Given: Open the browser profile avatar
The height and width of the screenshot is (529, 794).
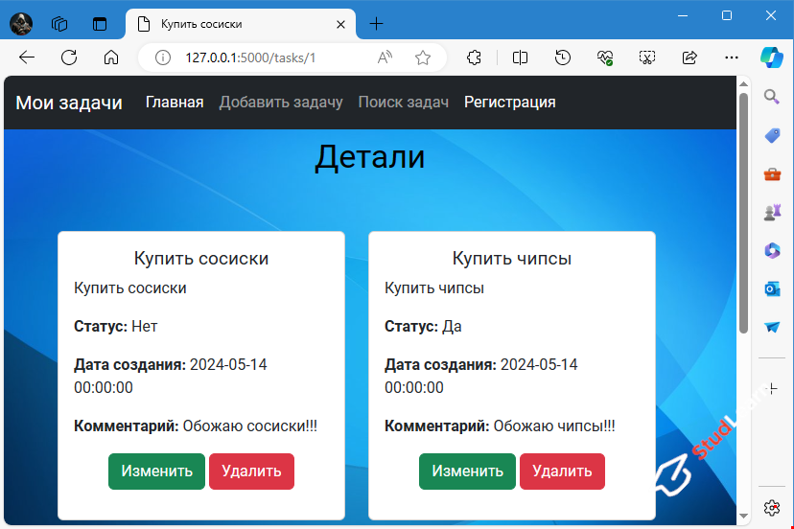Looking at the screenshot, I should pos(21,24).
